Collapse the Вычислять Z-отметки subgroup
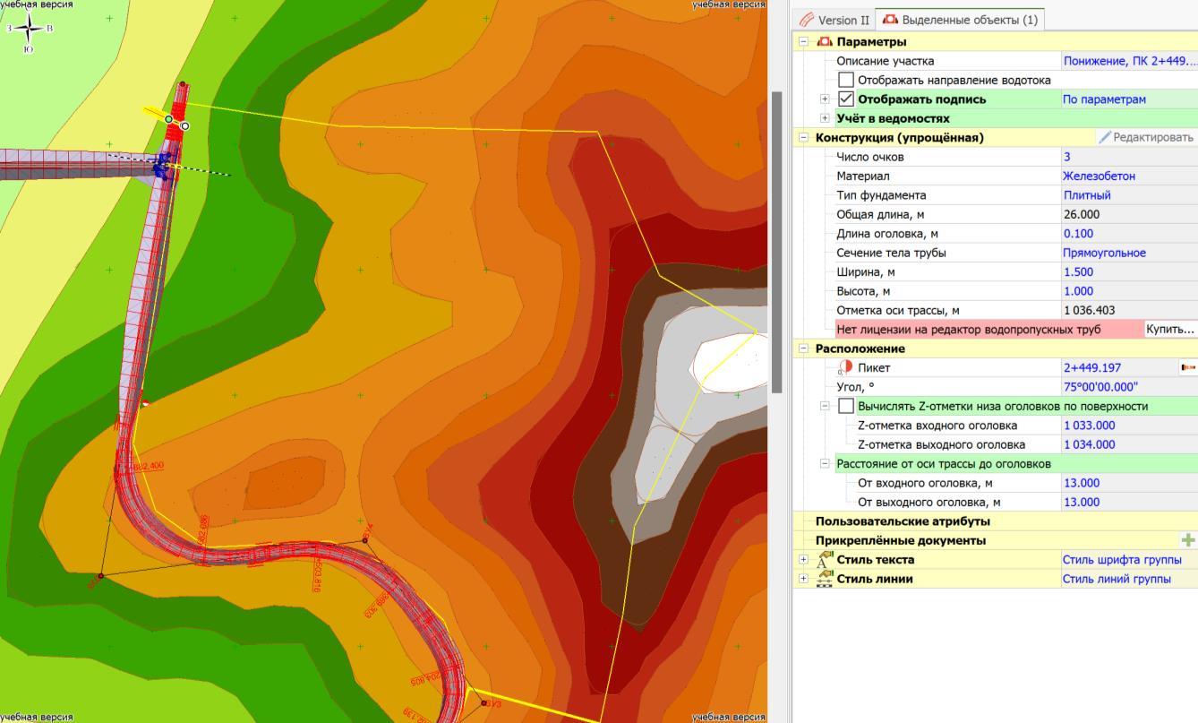The width and height of the screenshot is (1198, 723). 825,406
